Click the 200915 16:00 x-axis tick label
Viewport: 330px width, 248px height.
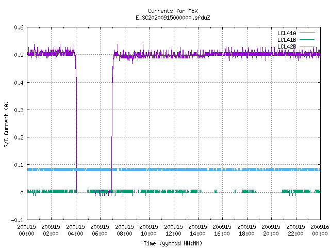(x=222, y=230)
